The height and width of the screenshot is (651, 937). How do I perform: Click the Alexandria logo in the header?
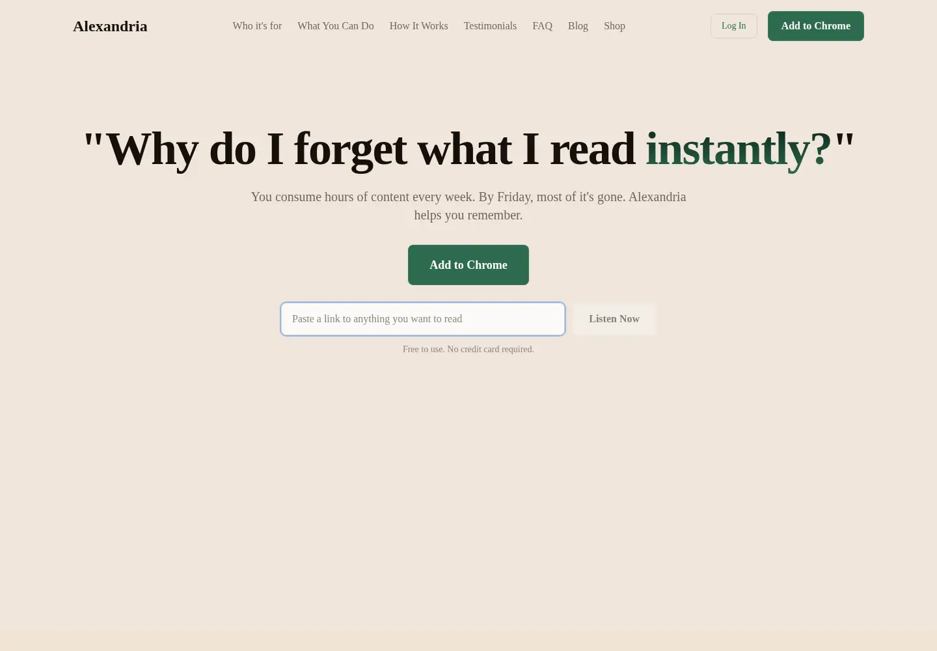click(x=110, y=26)
